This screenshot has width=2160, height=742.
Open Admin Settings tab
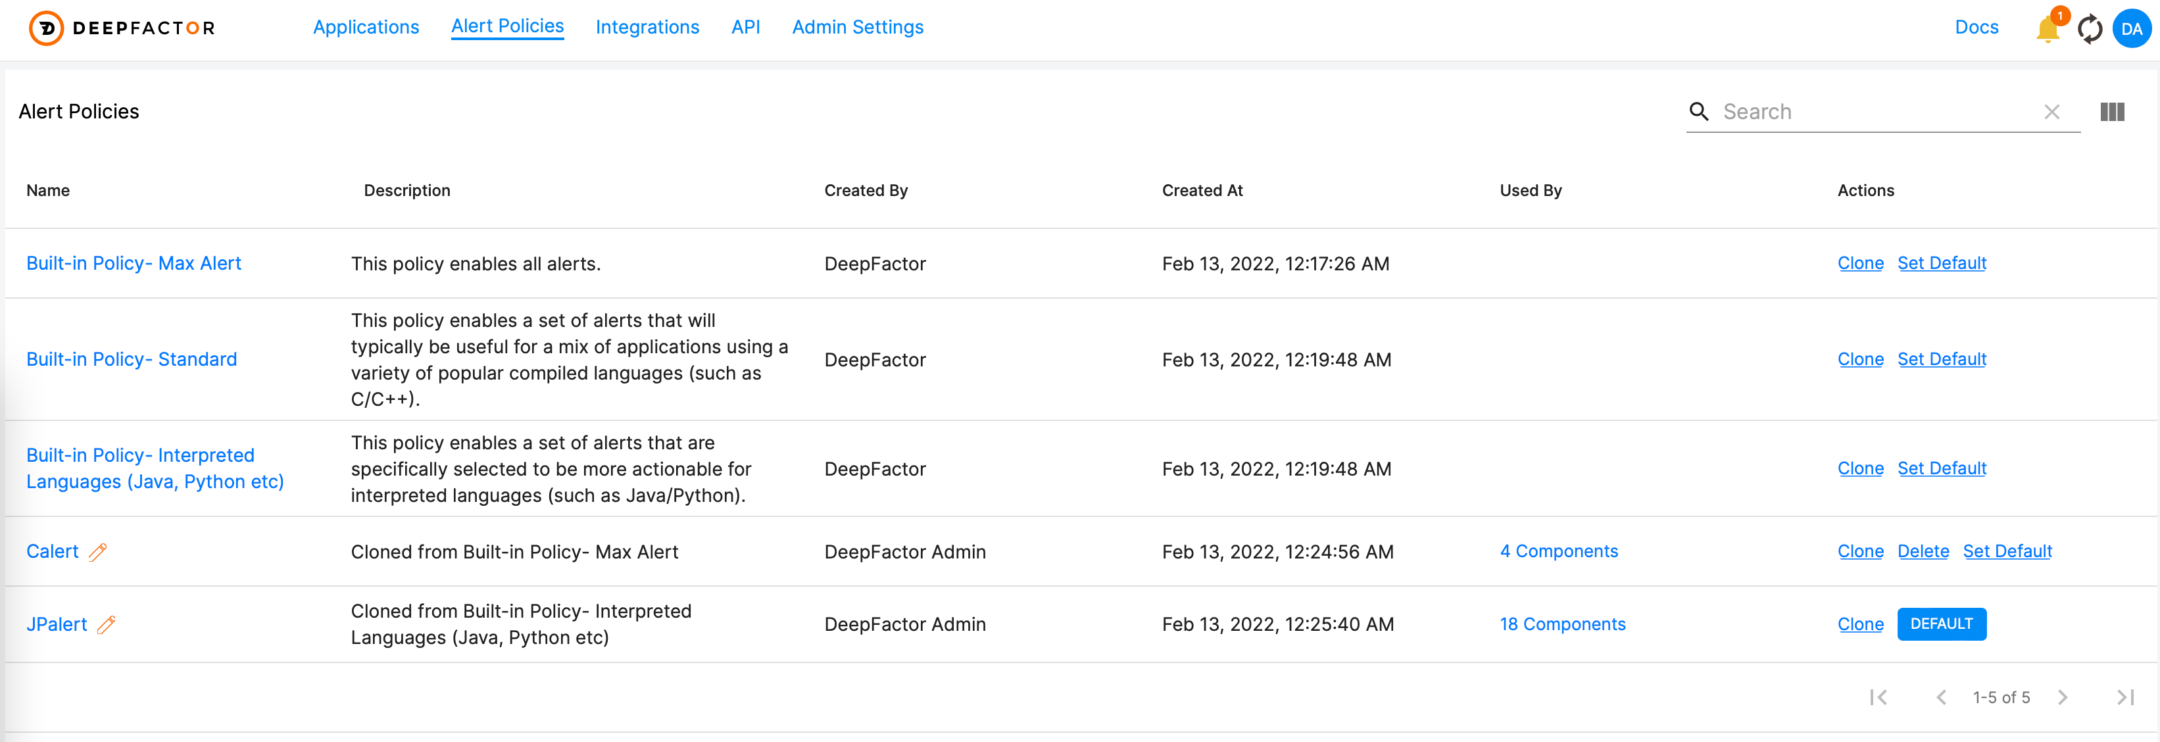click(857, 27)
